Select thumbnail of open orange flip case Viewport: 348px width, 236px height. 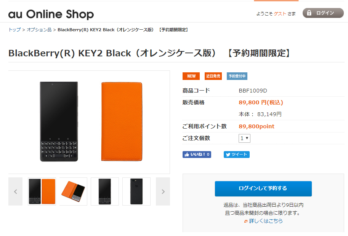(73, 191)
